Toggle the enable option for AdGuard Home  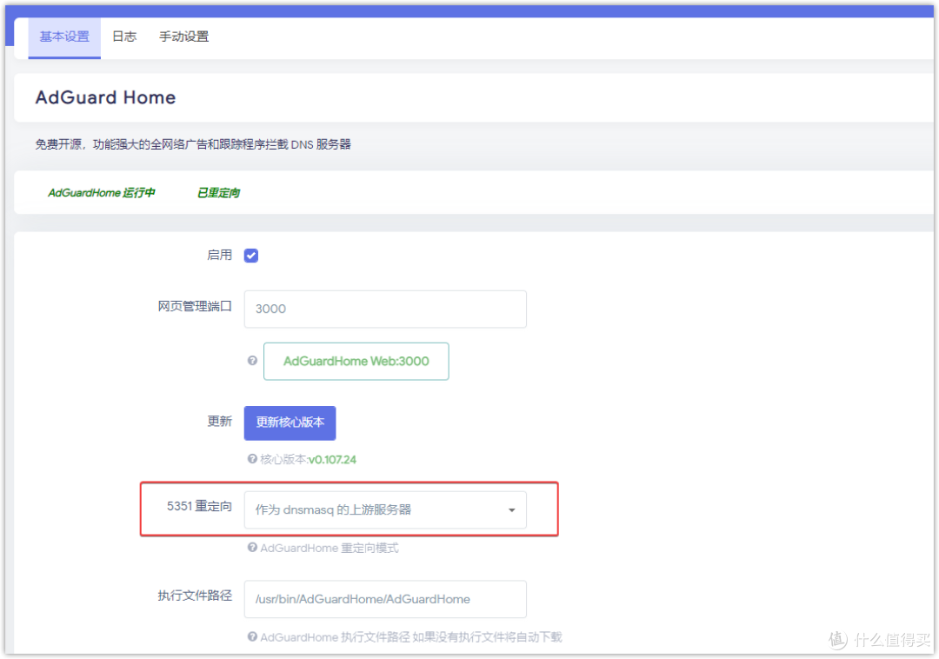click(250, 255)
